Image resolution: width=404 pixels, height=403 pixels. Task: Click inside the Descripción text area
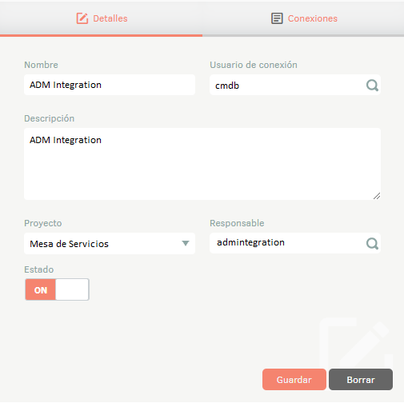point(202,164)
